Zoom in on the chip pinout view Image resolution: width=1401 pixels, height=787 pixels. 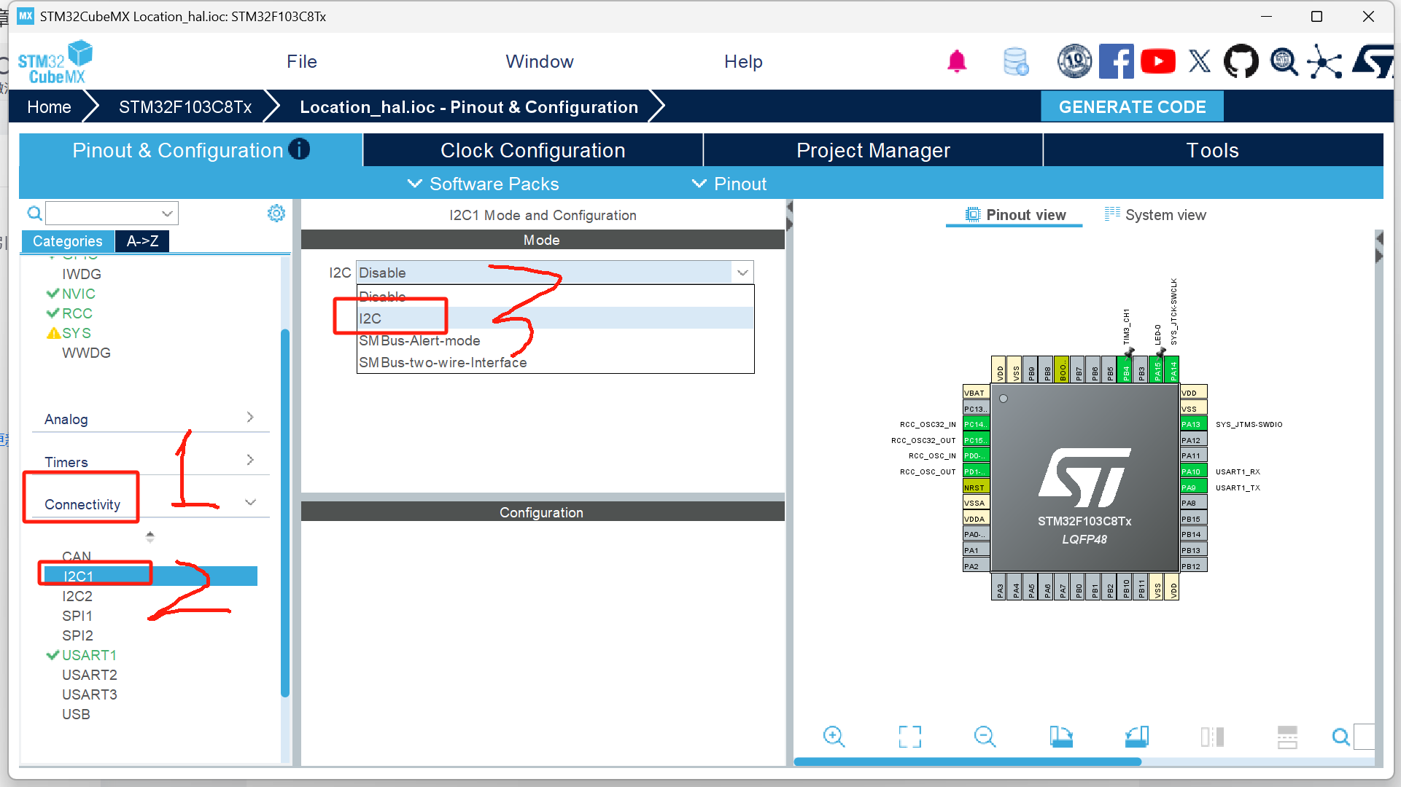coord(834,736)
